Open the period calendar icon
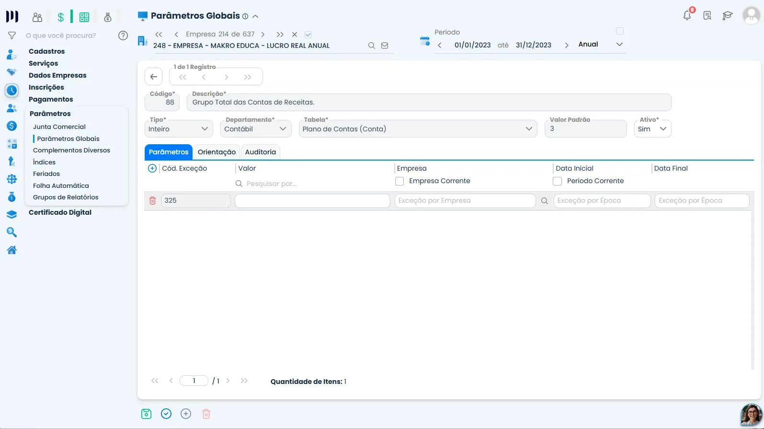The width and height of the screenshot is (764, 429). pos(425,41)
